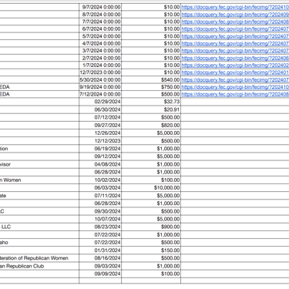Click the date cell 04/08/2024
Screen dimensions: 289x289
(100, 164)
